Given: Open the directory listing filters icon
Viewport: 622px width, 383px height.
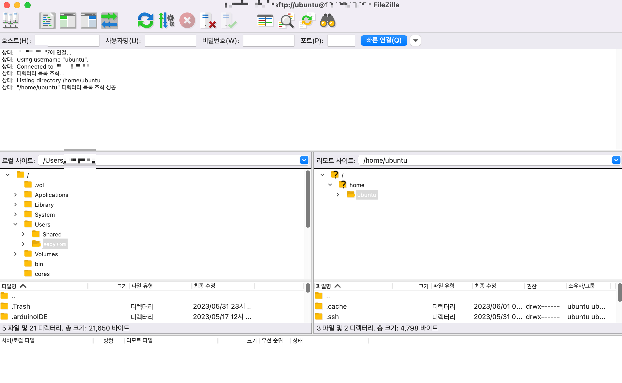Looking at the screenshot, I should point(265,21).
